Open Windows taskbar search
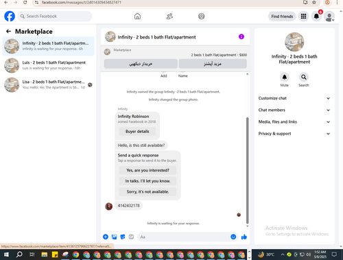The image size is (343, 260). tap(19, 255)
